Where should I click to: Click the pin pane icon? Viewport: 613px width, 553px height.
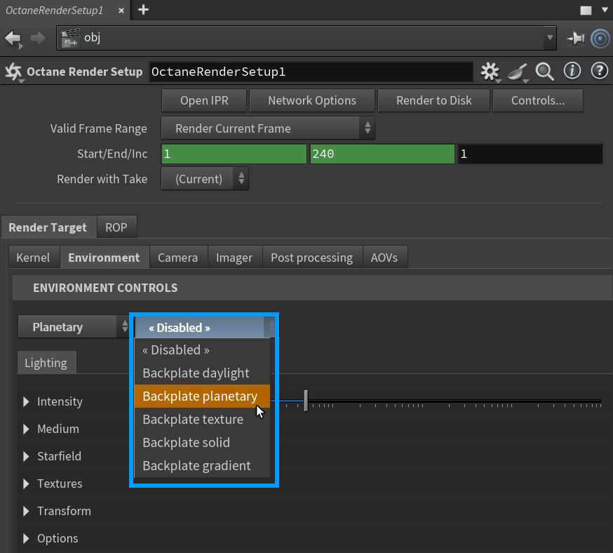click(576, 38)
